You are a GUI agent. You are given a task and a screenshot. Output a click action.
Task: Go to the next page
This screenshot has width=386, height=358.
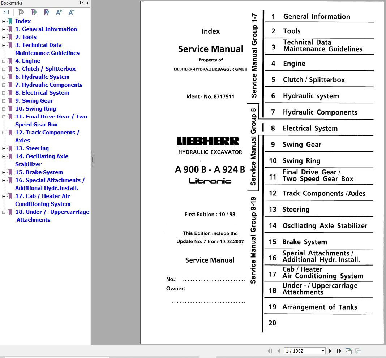[x=330, y=351]
